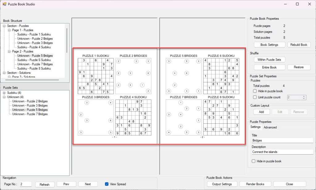Collapse the Page 2 - Puzzles node
This screenshot has height=190, width=316.
point(9,52)
